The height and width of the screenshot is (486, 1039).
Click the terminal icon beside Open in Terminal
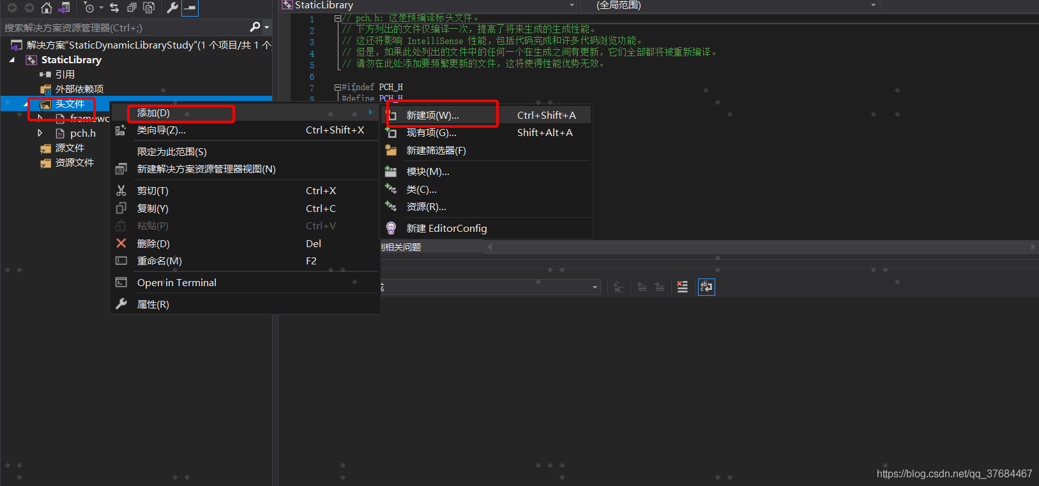[x=121, y=282]
